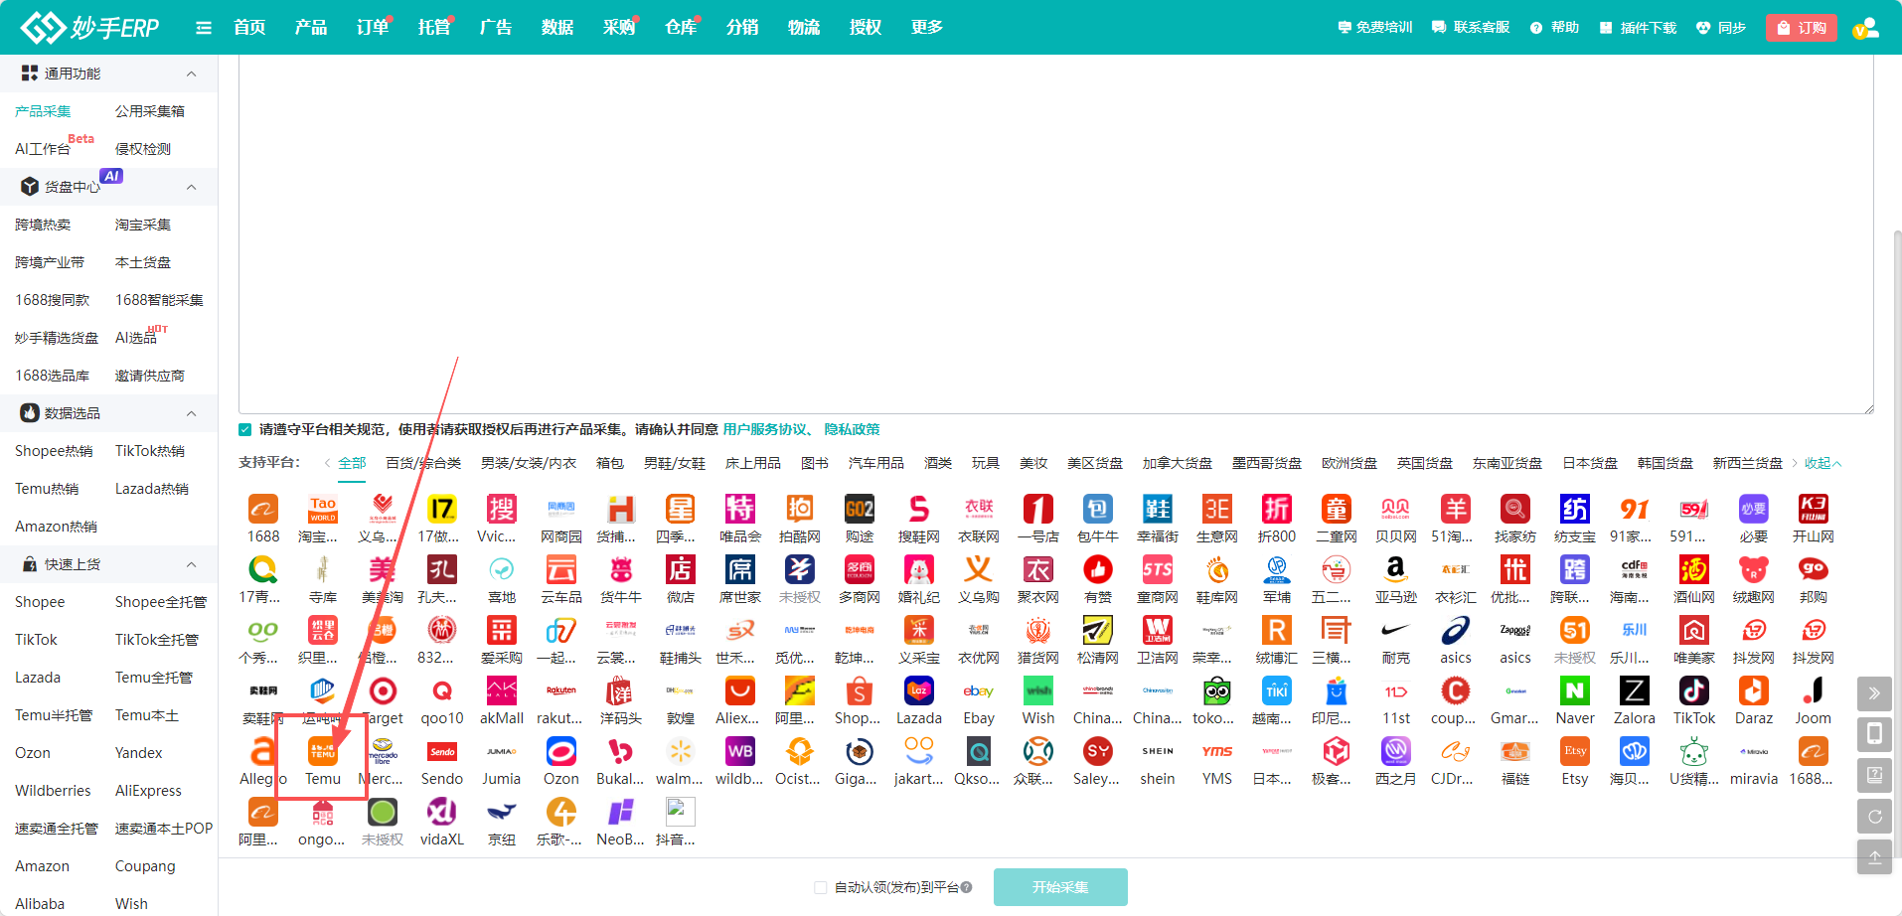Uncheck the platform rules agreement checkbox
This screenshot has height=916, width=1902.
click(x=244, y=429)
